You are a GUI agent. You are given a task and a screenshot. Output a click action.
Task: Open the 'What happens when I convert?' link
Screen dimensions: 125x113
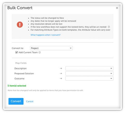(45, 35)
